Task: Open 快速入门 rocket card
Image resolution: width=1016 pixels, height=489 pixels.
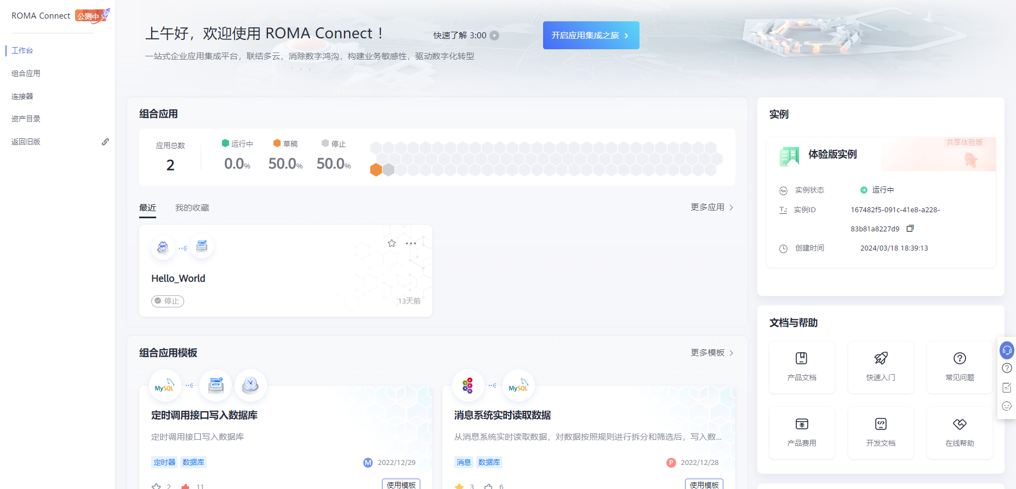Action: point(881,367)
